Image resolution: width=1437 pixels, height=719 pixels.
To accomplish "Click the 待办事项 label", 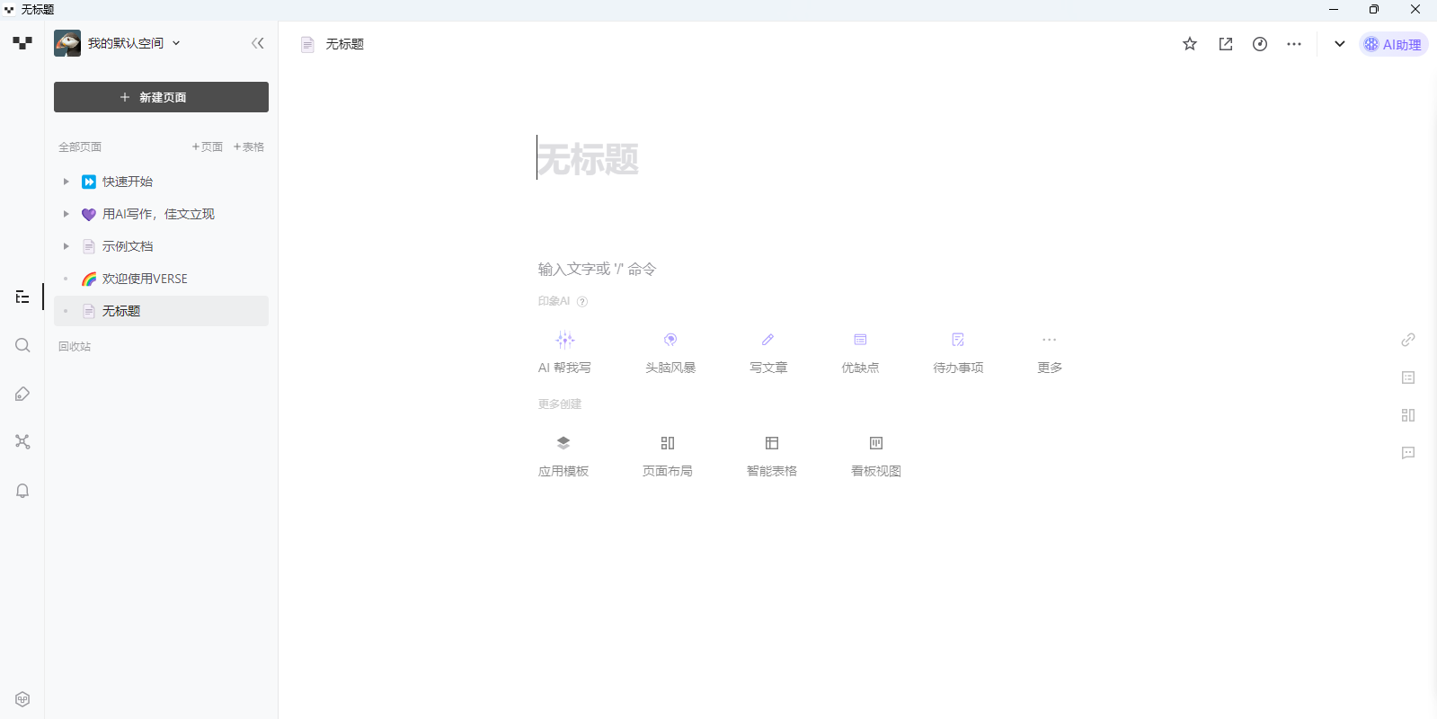I will [x=958, y=368].
